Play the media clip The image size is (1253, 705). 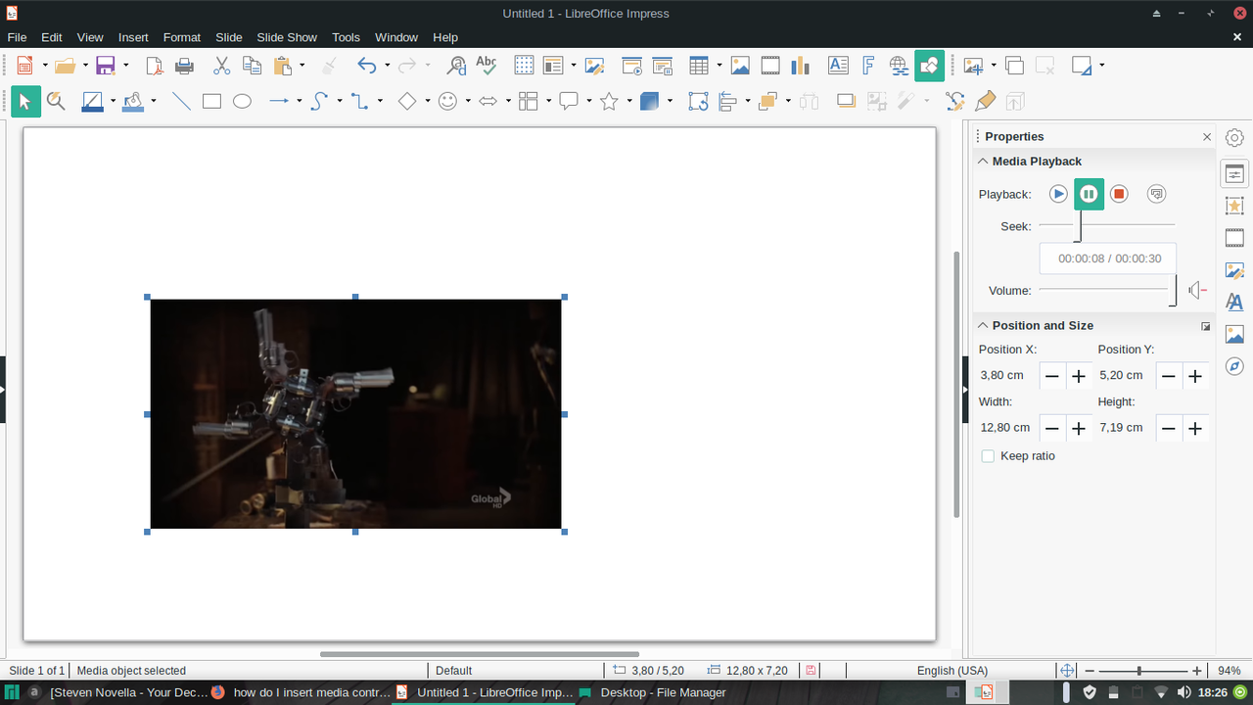(1058, 194)
